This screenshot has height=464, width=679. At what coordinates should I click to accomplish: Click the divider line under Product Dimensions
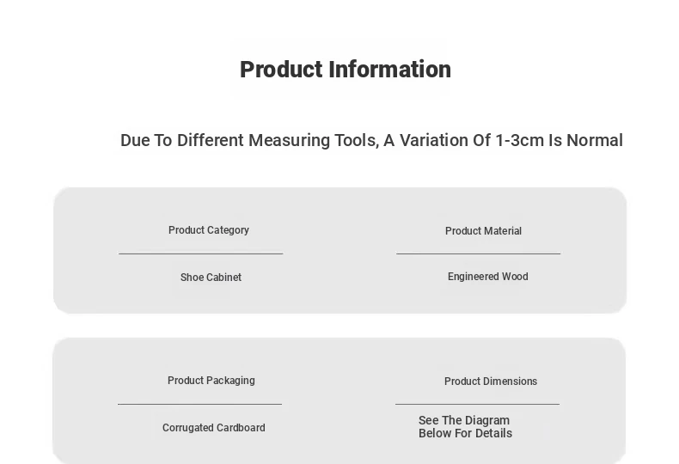[478, 404]
